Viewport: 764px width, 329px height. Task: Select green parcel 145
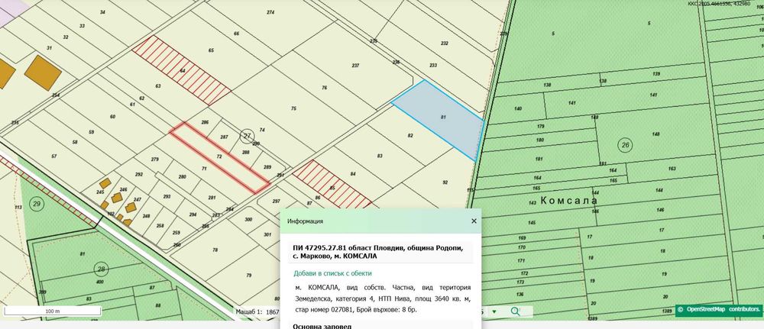(x=532, y=223)
